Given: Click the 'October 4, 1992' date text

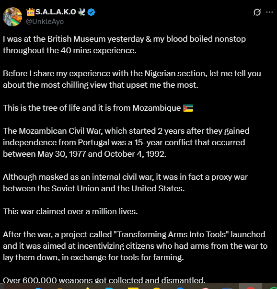Looking at the screenshot, I should coord(135,154).
